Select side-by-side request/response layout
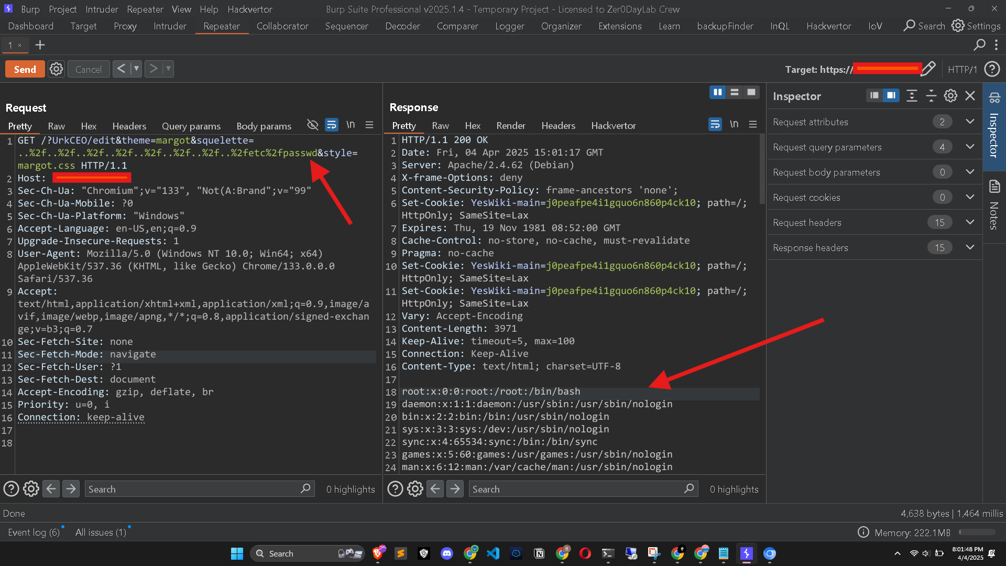This screenshot has width=1006, height=566. 717,92
